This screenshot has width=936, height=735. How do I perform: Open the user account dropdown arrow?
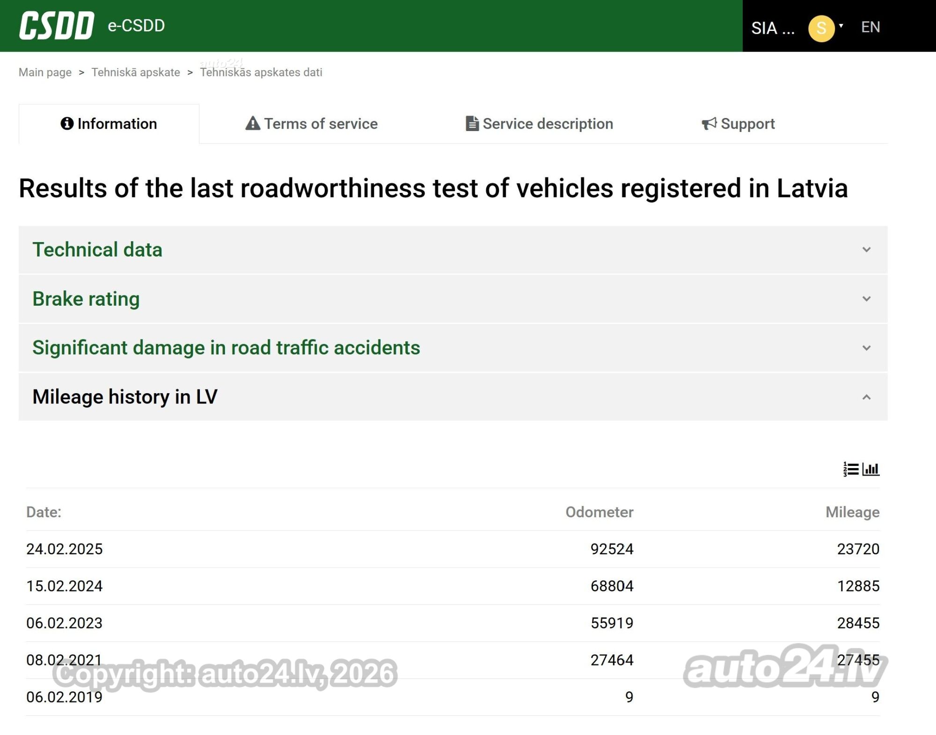841,26
